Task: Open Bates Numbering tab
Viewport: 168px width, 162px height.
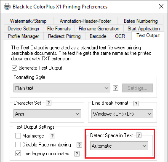Action: (141, 21)
